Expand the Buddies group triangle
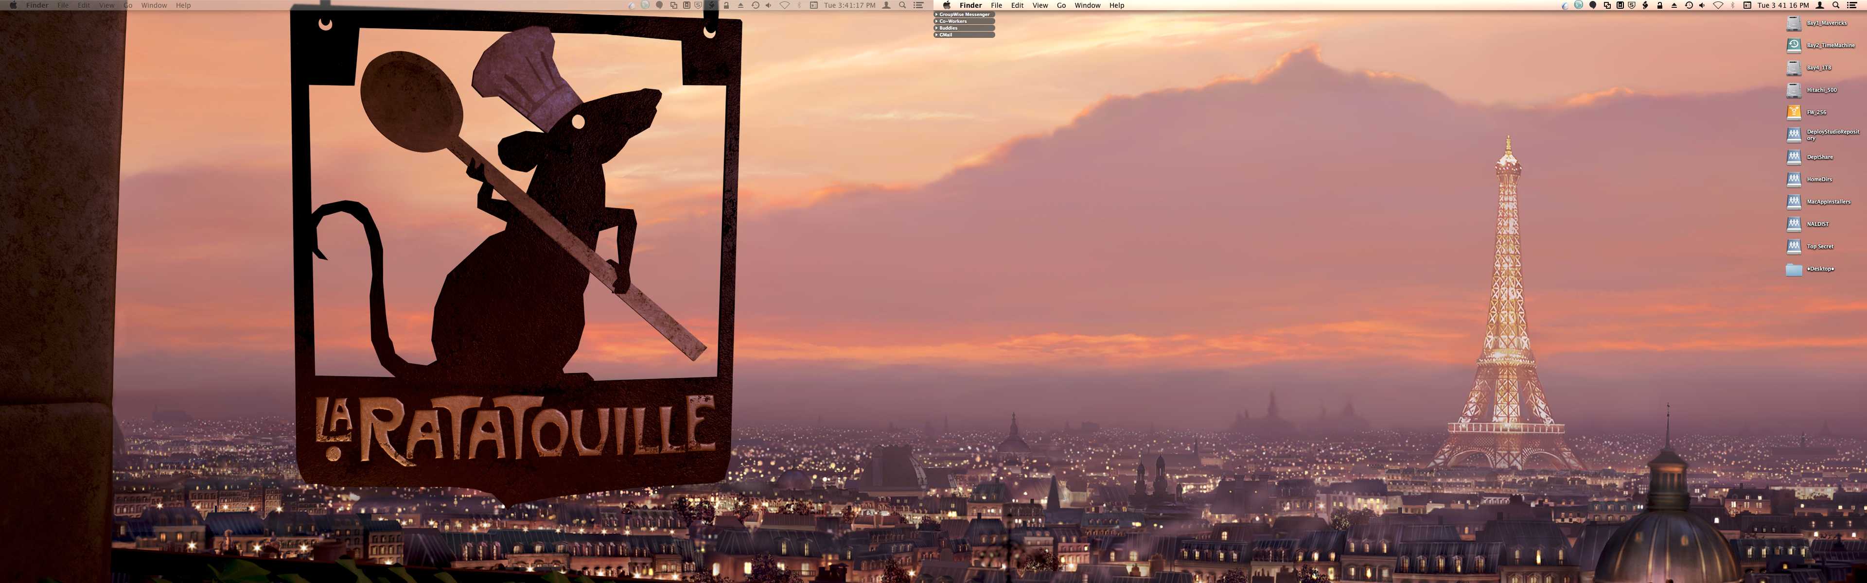 click(936, 28)
